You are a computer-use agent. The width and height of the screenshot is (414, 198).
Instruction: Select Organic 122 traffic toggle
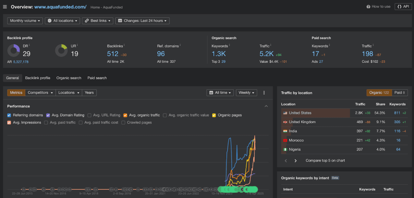(x=379, y=93)
